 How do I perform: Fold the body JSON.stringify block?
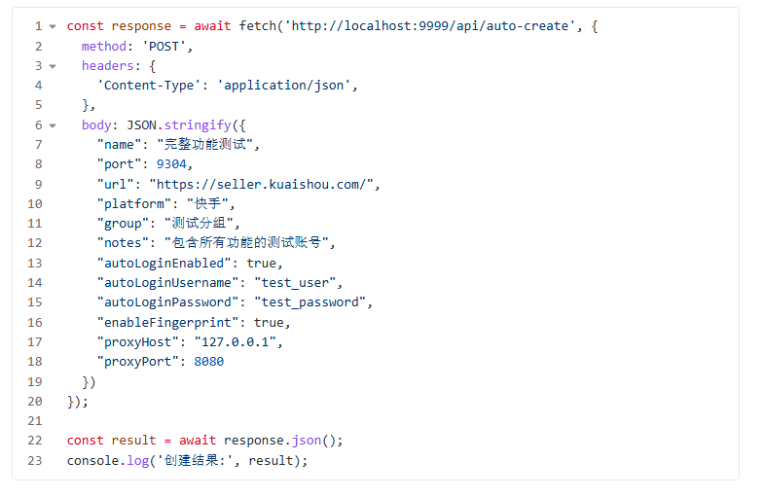click(x=52, y=125)
